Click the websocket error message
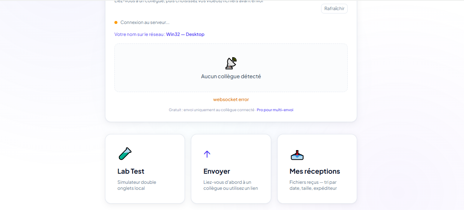464x210 pixels. 231,100
